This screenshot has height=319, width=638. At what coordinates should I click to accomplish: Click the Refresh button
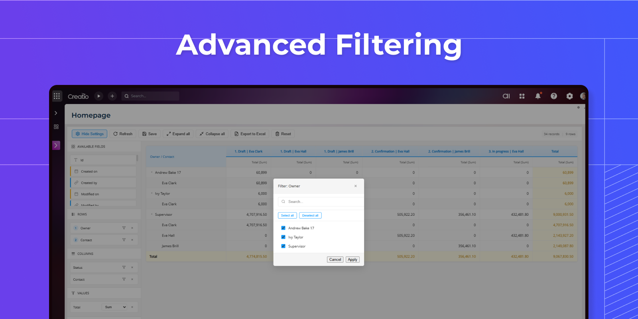(x=123, y=134)
